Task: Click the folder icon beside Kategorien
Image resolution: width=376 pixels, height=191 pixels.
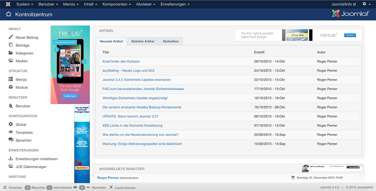Action: (11, 53)
